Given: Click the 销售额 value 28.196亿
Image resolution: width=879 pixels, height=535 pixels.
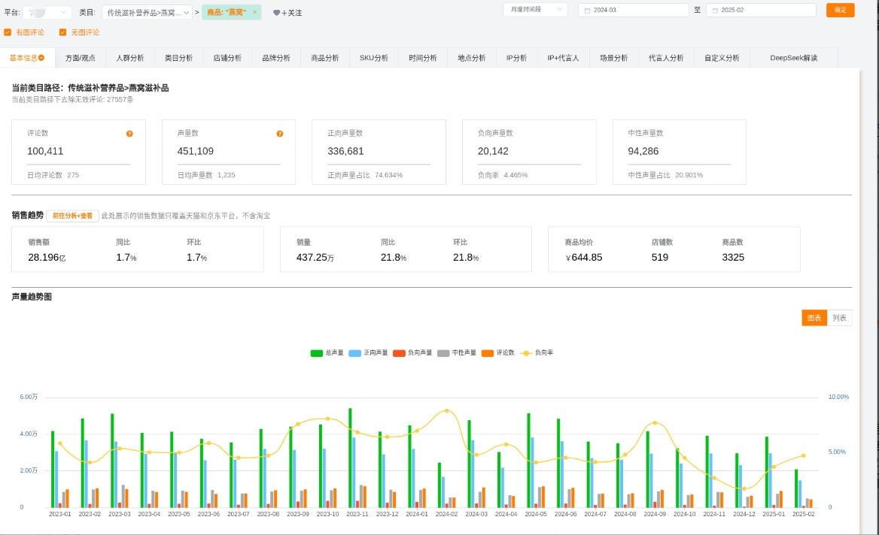Looking at the screenshot, I should tap(47, 258).
